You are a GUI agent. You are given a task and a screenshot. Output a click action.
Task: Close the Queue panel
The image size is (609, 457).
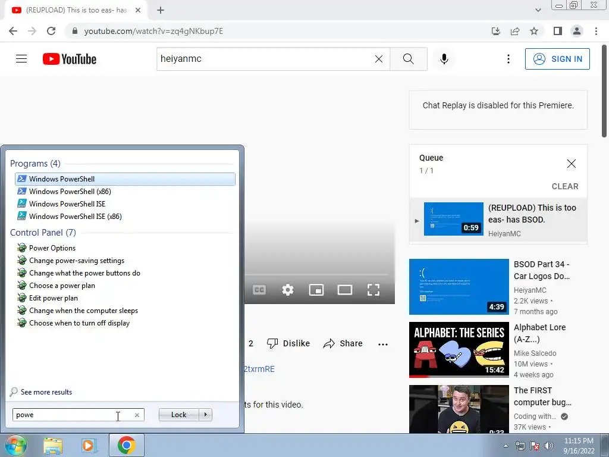click(x=571, y=164)
